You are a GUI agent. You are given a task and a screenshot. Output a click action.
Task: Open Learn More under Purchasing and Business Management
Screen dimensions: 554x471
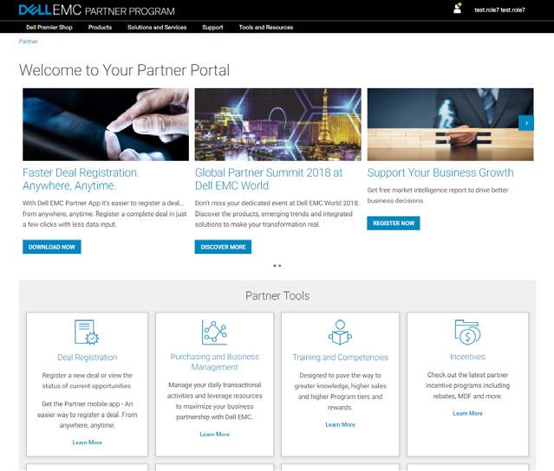pos(214,435)
